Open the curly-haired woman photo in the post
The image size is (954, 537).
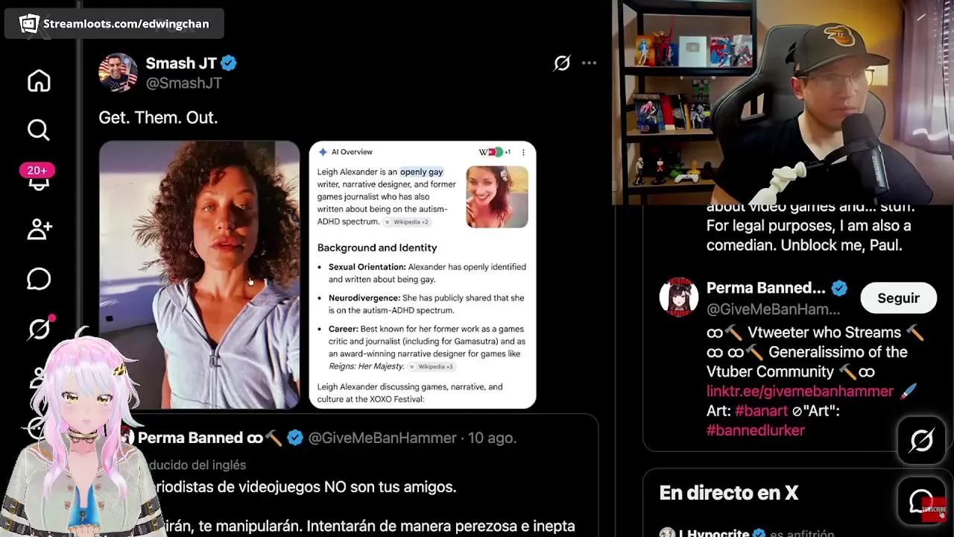(x=200, y=274)
